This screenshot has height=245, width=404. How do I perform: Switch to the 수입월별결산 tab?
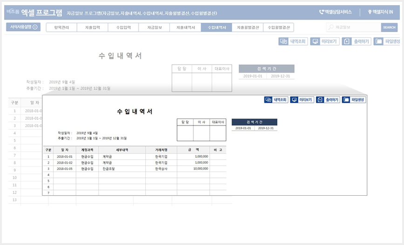(278, 27)
